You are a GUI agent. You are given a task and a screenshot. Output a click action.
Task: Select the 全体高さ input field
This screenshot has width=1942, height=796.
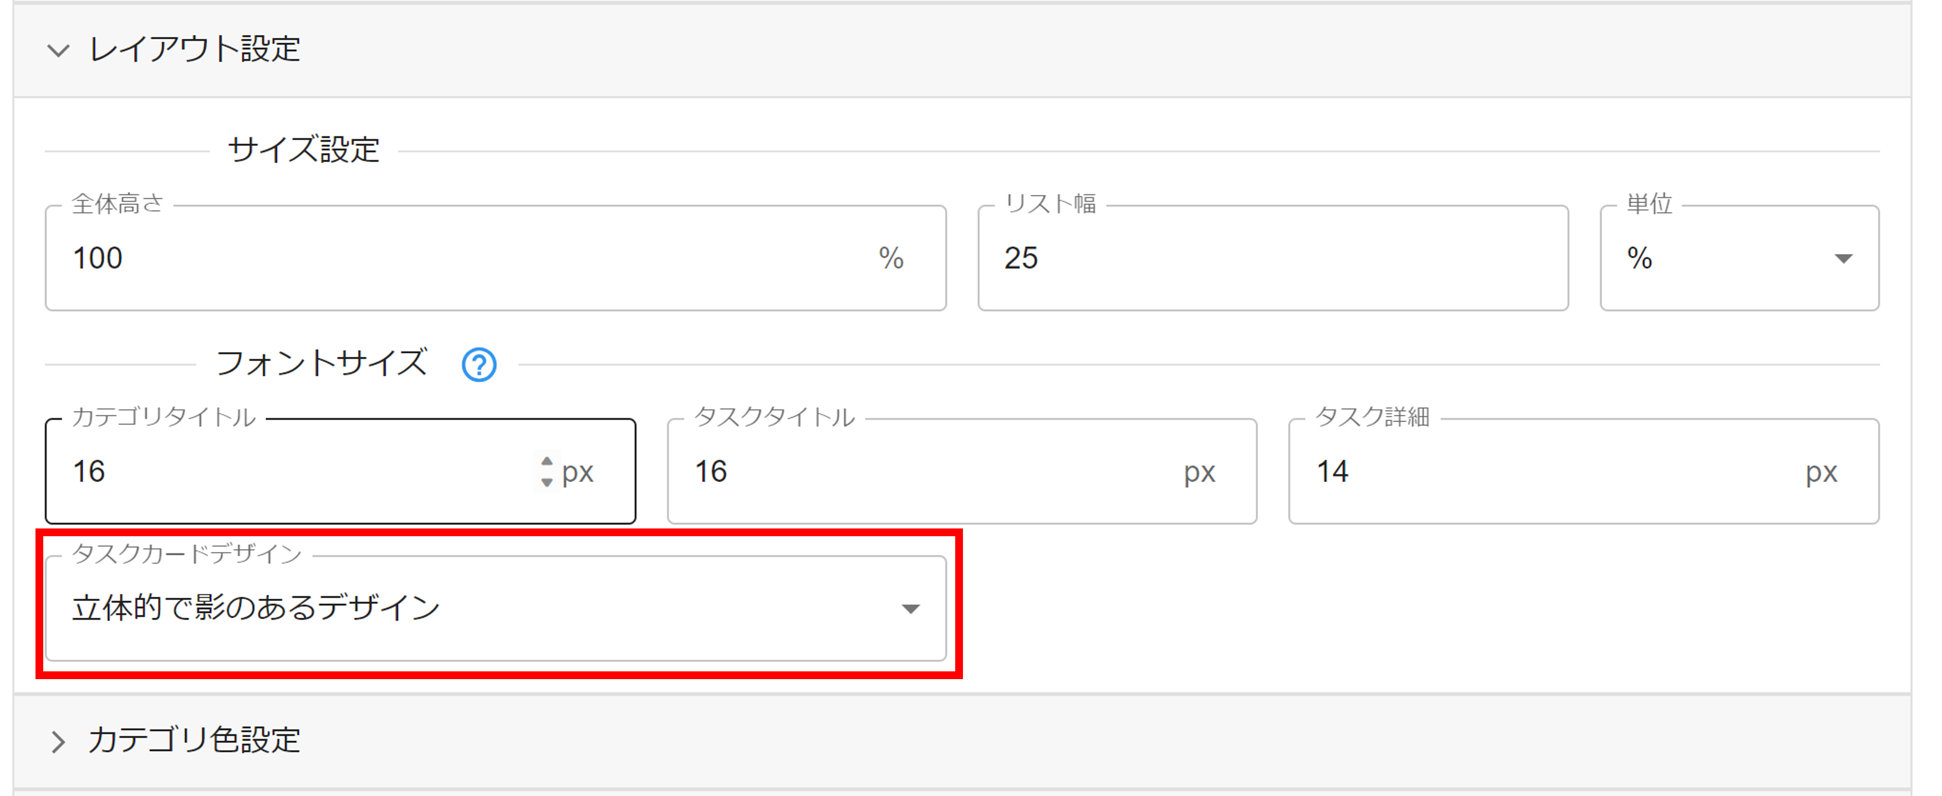click(x=302, y=258)
